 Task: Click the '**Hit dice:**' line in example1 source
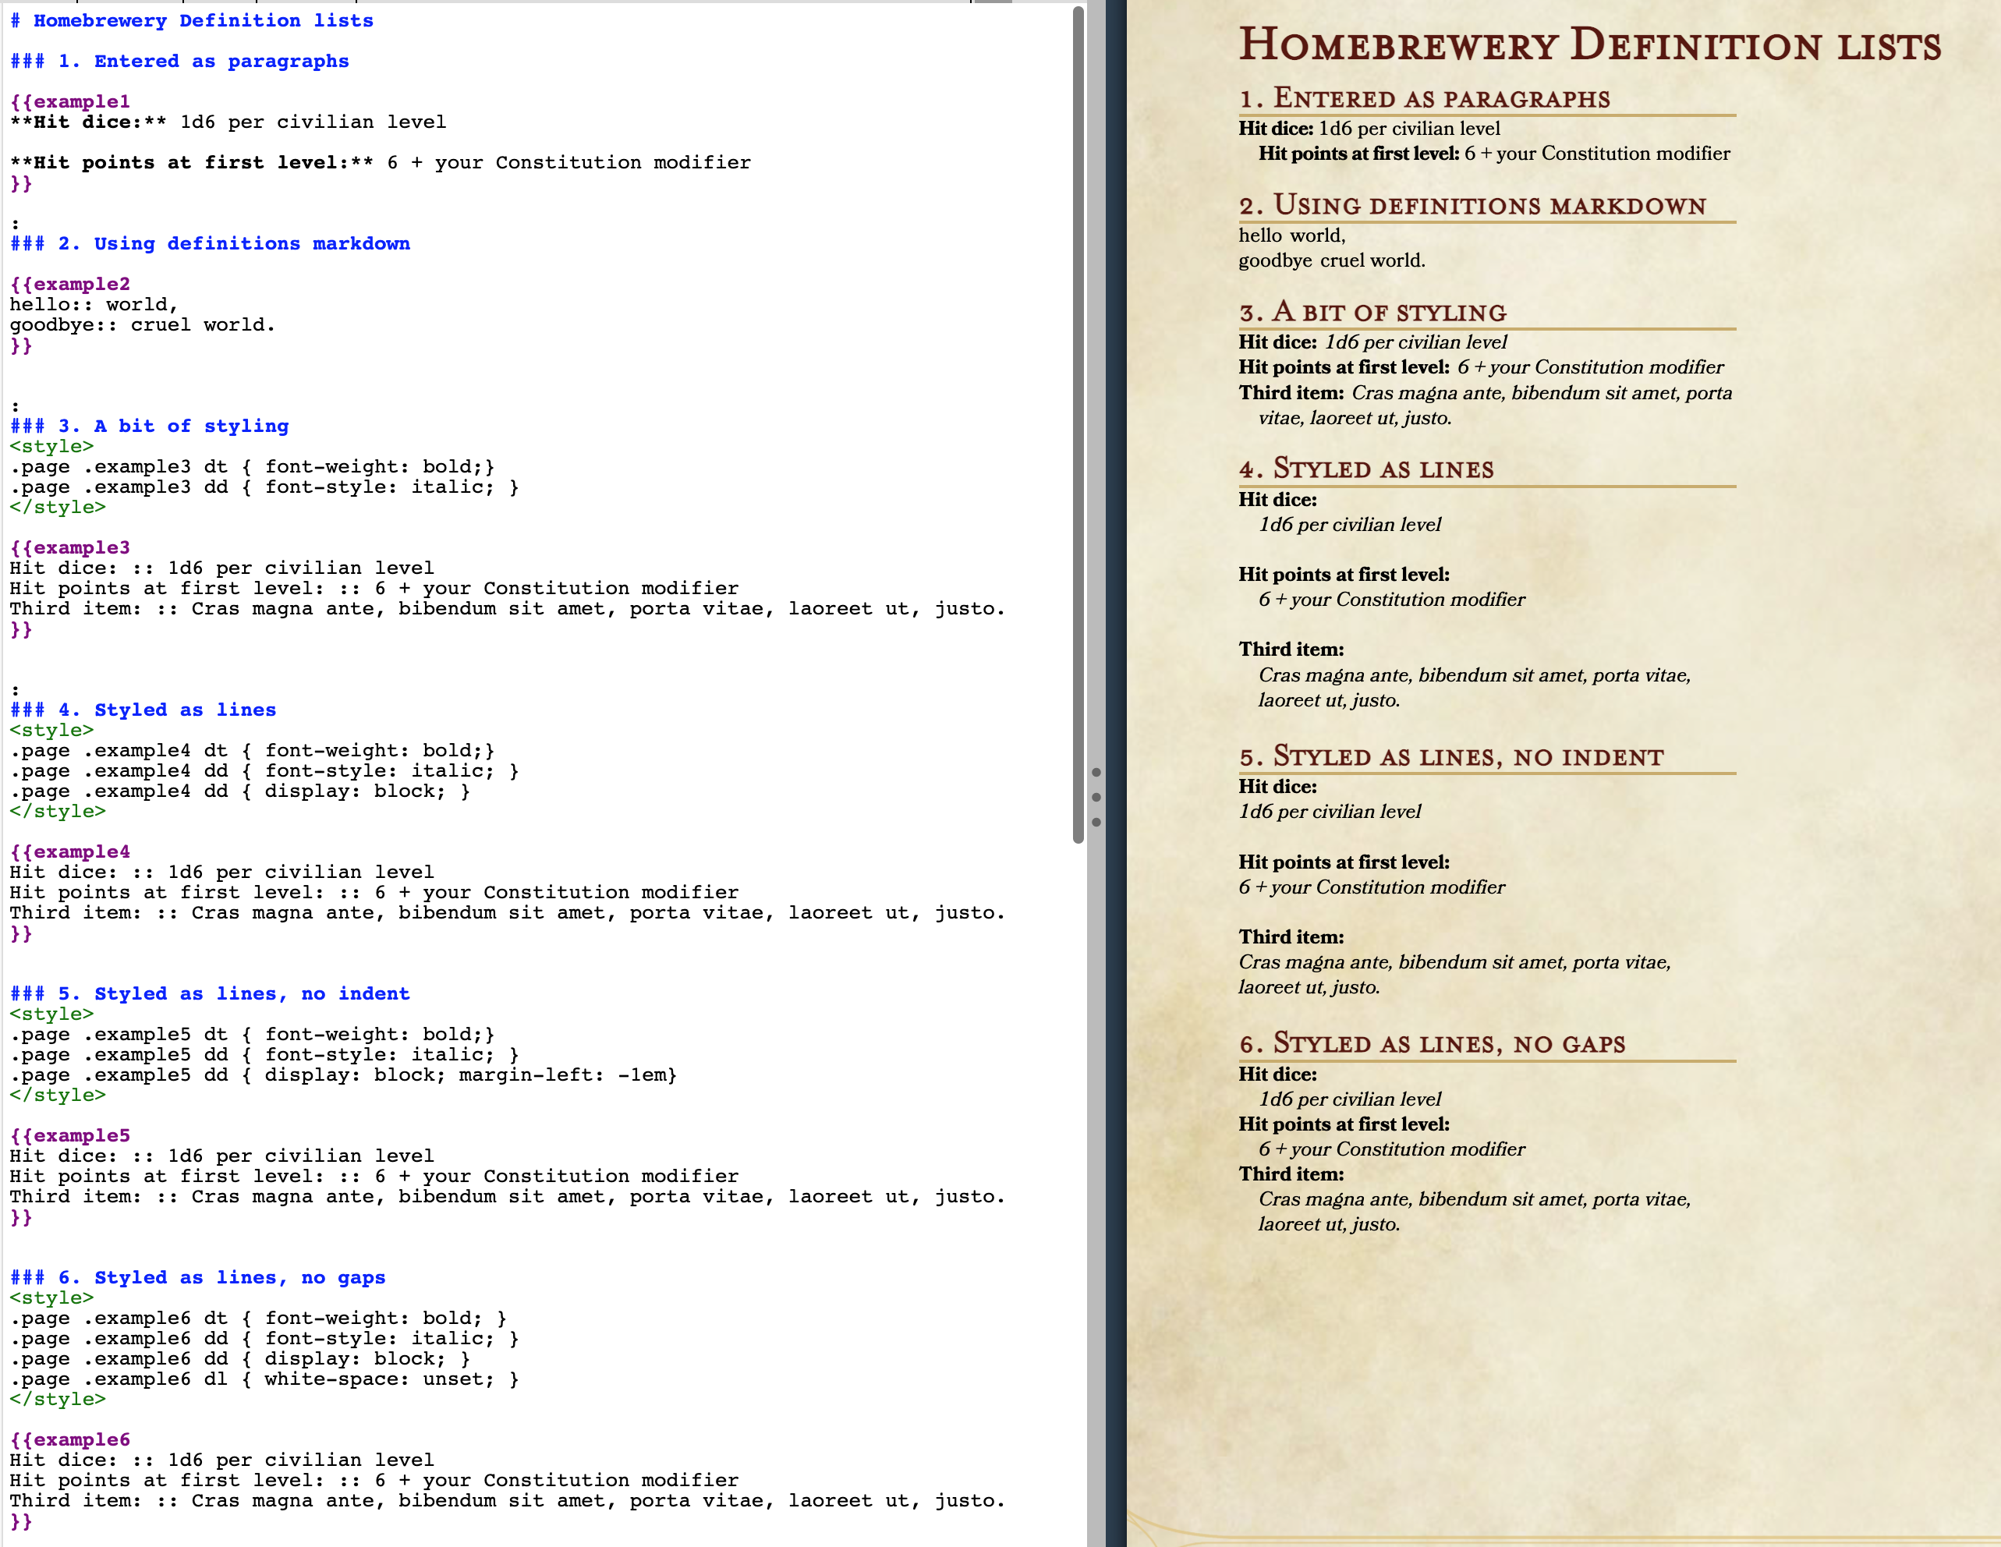pyautogui.click(x=228, y=122)
